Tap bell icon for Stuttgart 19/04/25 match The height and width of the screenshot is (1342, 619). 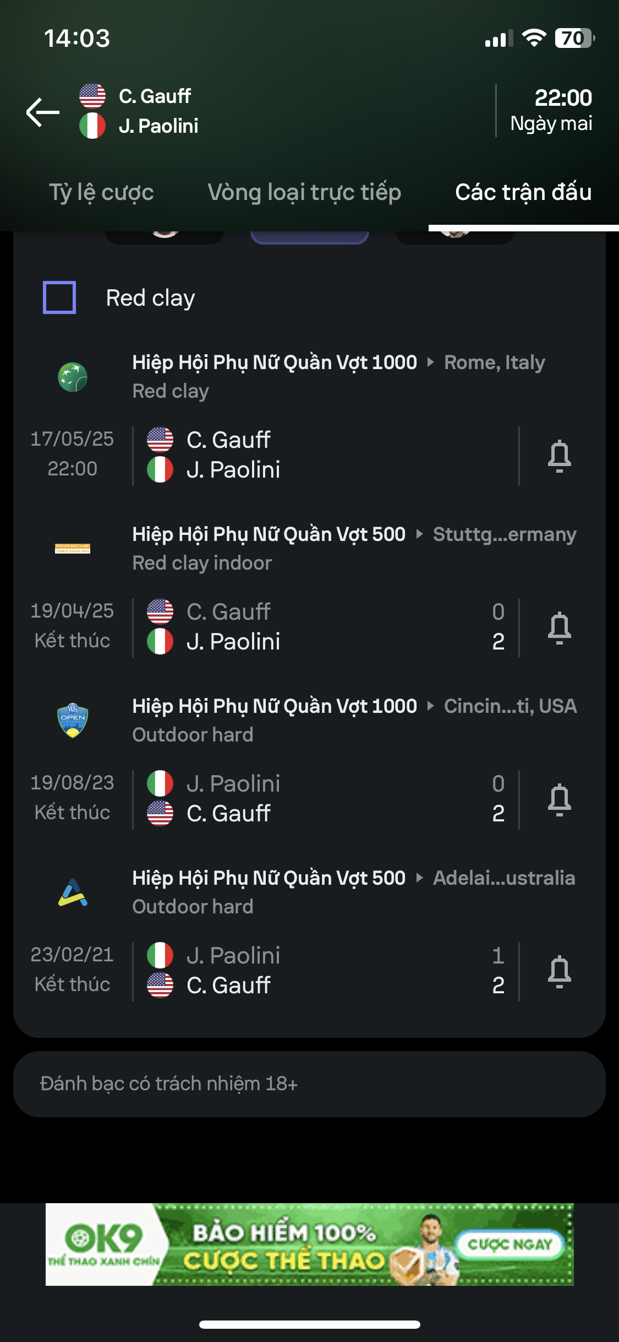coord(559,628)
